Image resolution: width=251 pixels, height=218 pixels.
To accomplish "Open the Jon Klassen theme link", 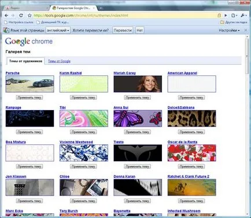I will (x=16, y=176).
